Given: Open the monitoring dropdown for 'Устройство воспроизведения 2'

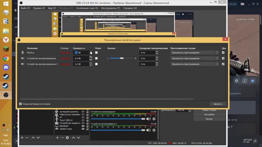Looking at the screenshot, I should [x=195, y=64].
